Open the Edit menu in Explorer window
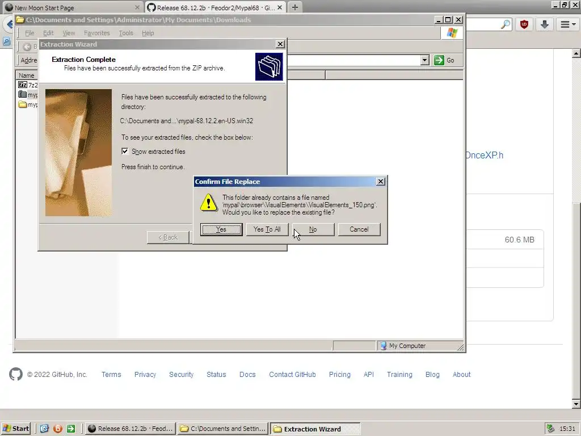581x436 pixels. 49,33
